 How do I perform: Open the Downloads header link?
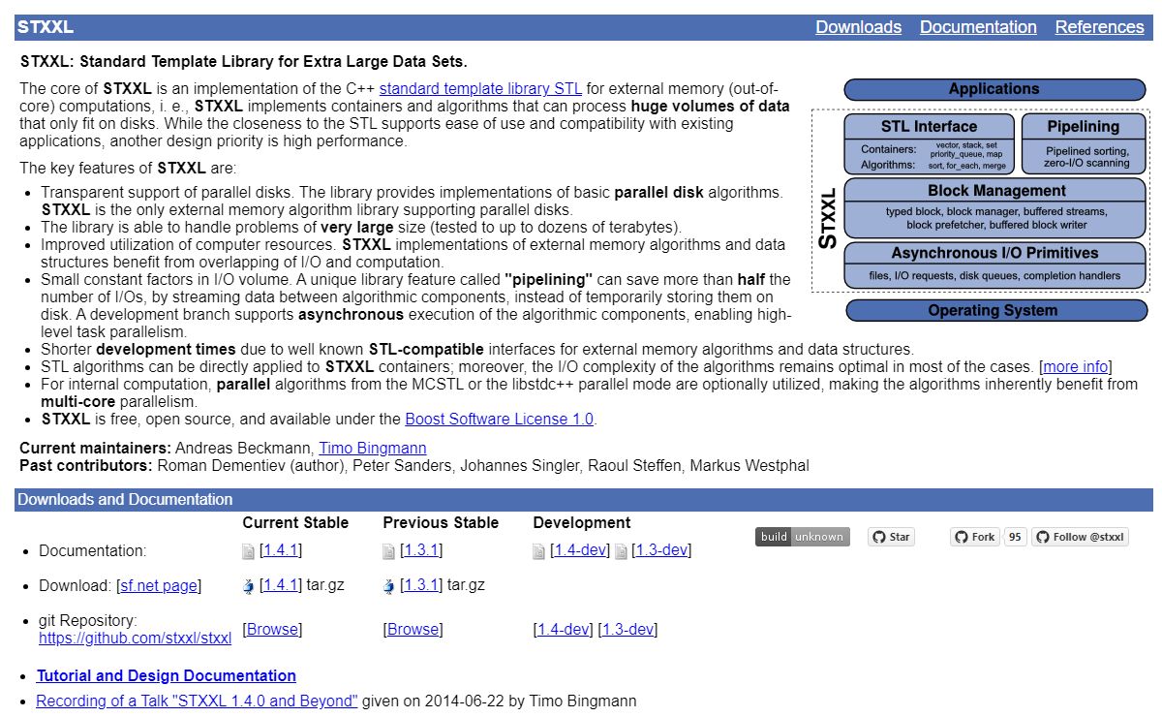[858, 27]
